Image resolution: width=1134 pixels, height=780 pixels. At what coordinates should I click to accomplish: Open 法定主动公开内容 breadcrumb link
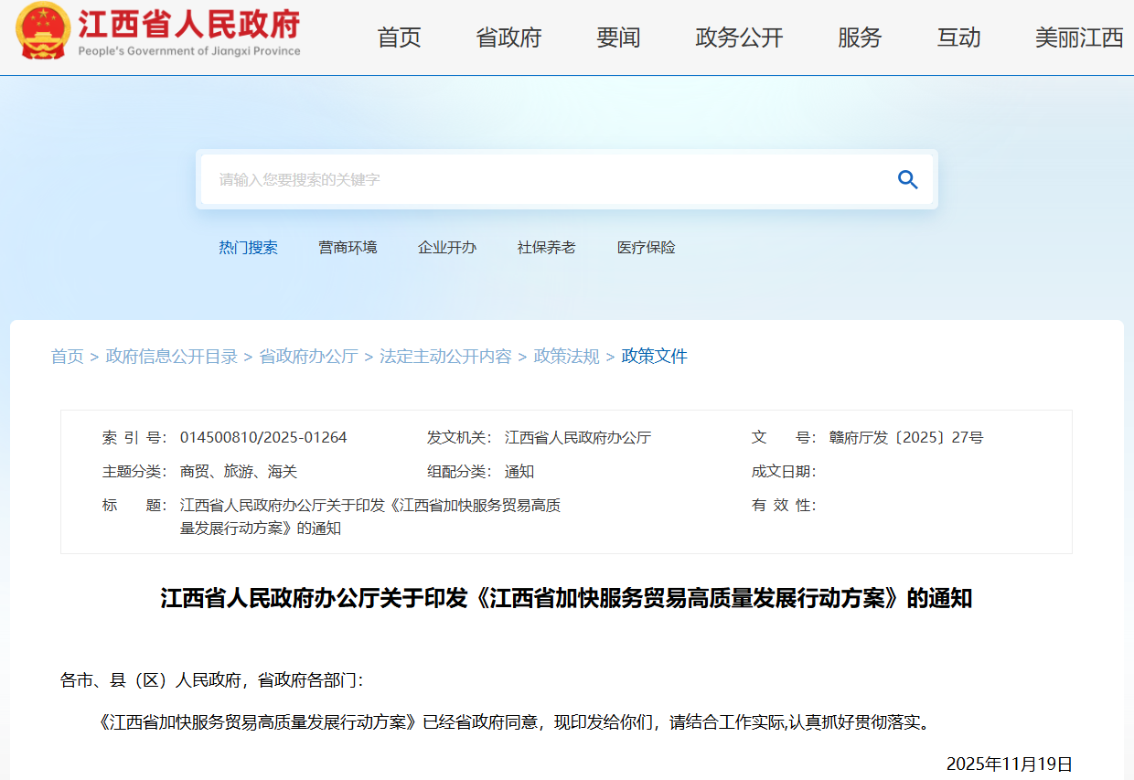tap(445, 357)
